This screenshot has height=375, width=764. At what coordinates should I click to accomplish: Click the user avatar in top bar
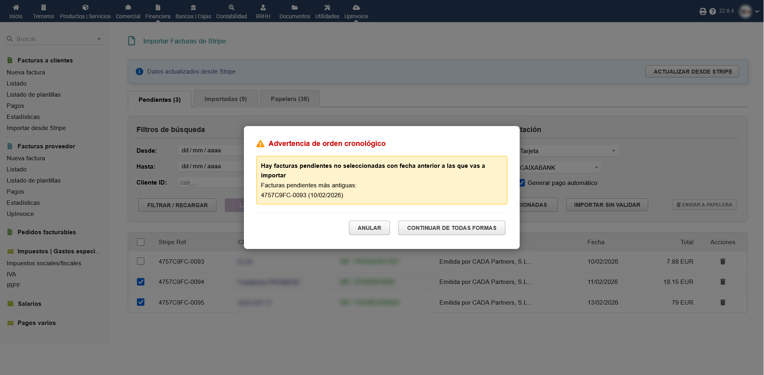(746, 11)
